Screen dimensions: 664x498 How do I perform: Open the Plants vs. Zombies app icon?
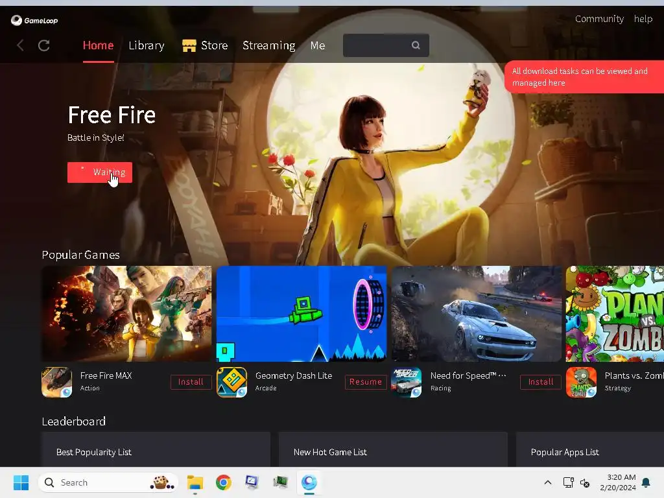(x=582, y=382)
